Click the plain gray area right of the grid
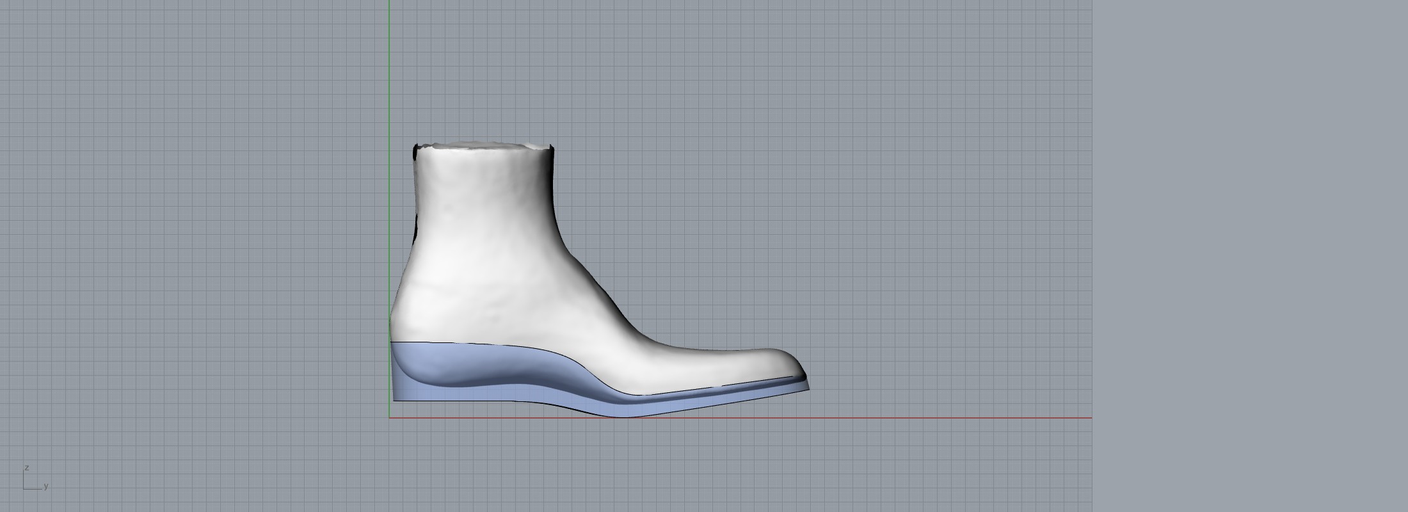Viewport: 1408px width, 512px height. pos(1248,256)
